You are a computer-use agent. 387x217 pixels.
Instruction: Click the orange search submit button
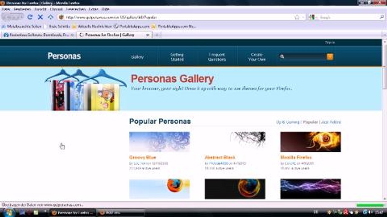(330, 56)
